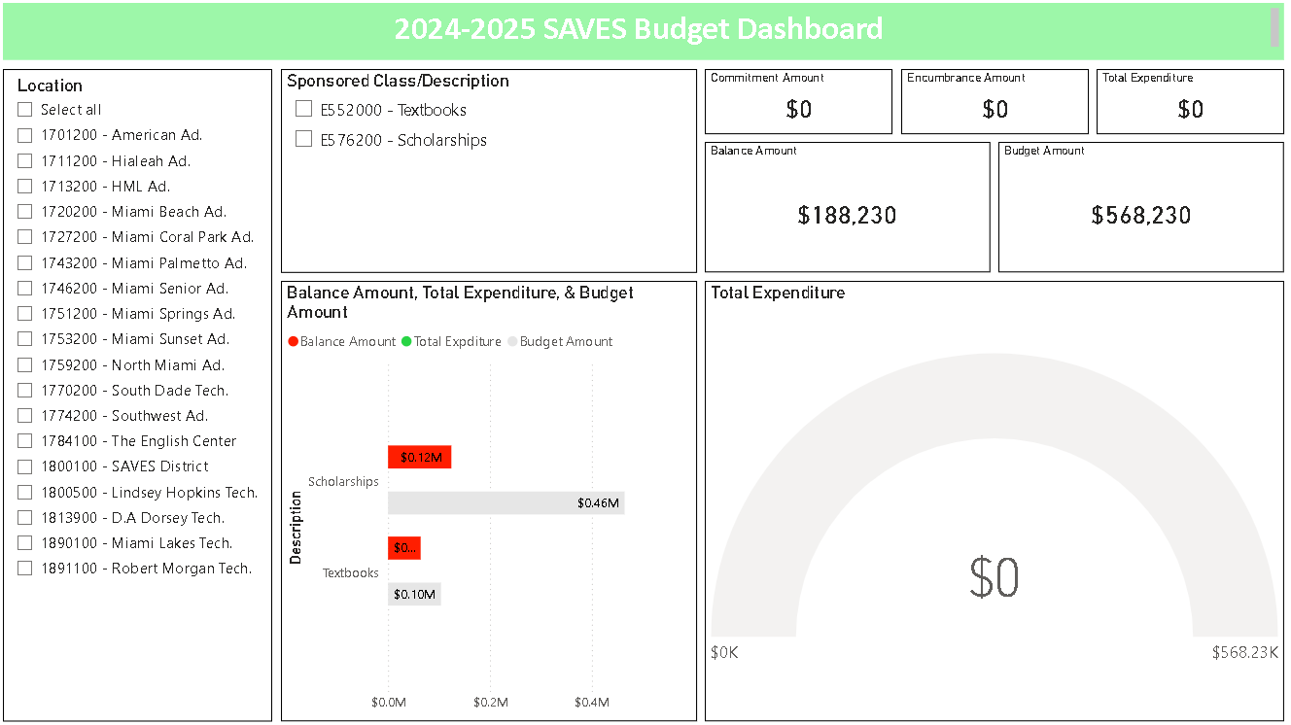Check 1720200 - Miami Beach Ad.
1291x725 pixels.
[25, 212]
